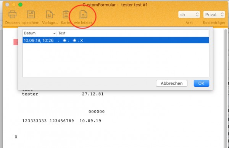Open the Arzt dropdown showing sh
The height and width of the screenshot is (148, 229).
189,14
